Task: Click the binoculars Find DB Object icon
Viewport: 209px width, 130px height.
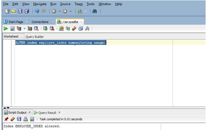Action: pyautogui.click(x=95, y=11)
